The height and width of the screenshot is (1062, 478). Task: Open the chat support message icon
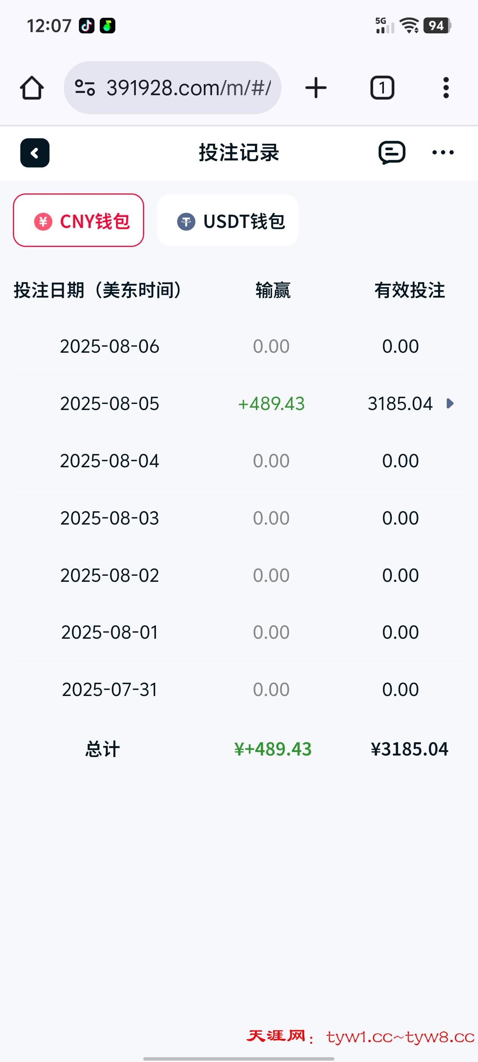[x=392, y=152]
